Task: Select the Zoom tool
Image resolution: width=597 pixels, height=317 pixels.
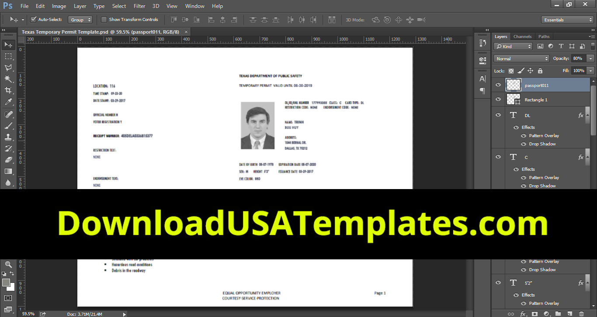Action: point(8,265)
